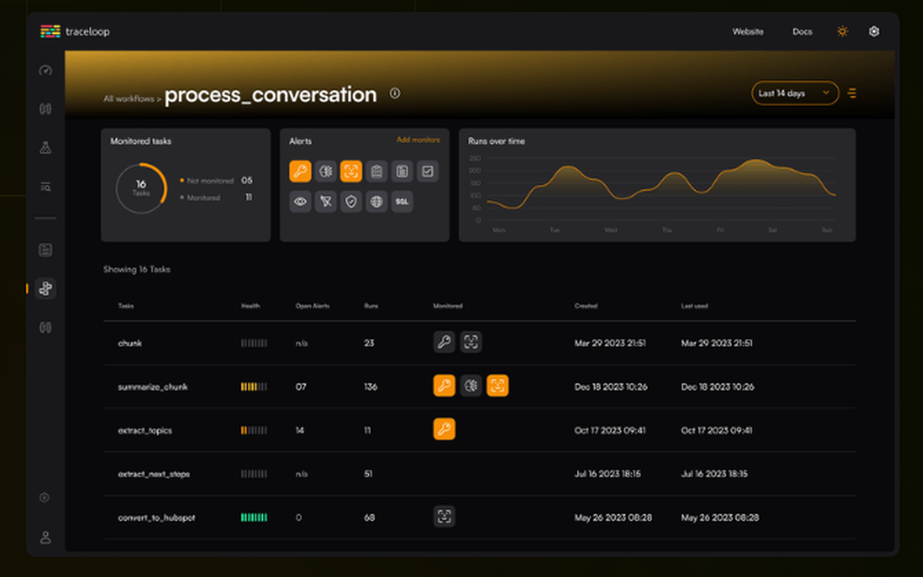This screenshot has width=923, height=577.
Task: Click the 16 Tasks progress ring
Action: (141, 188)
